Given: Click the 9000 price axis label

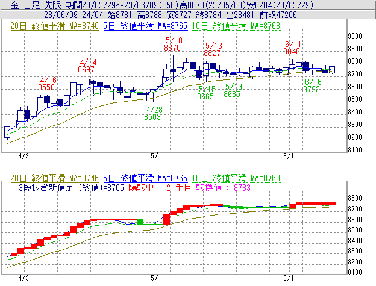Looking at the screenshot, I should pyautogui.click(x=355, y=36).
